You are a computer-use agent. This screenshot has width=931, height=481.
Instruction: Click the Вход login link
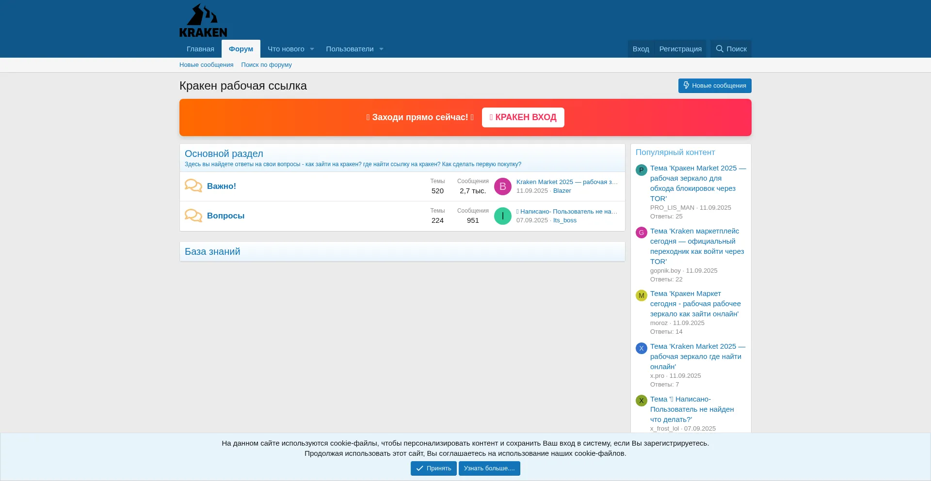point(641,49)
